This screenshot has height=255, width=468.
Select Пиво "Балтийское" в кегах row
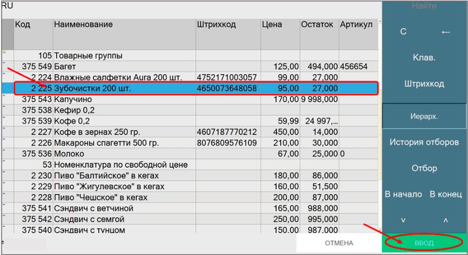click(190, 176)
